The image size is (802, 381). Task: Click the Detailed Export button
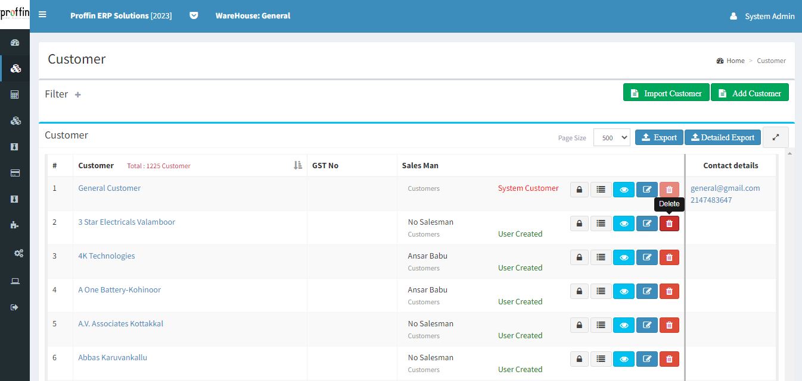coord(723,137)
